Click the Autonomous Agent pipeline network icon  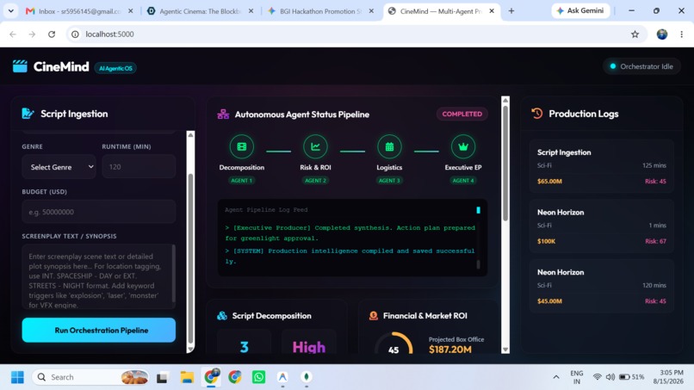pos(223,115)
